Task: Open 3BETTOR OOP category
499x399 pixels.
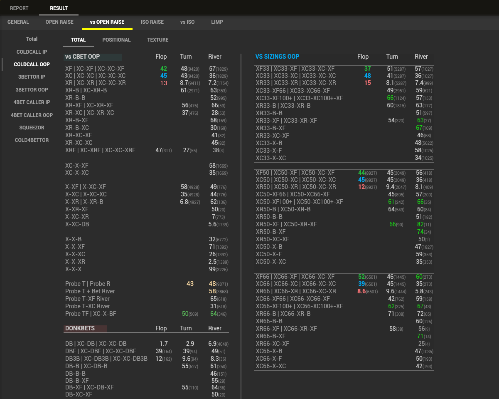Action: (32, 90)
